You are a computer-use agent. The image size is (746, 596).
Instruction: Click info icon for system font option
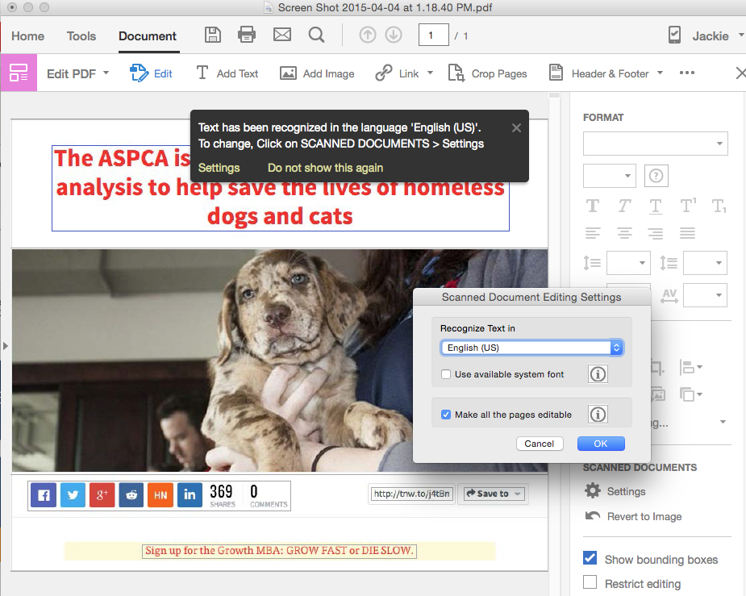pos(598,374)
